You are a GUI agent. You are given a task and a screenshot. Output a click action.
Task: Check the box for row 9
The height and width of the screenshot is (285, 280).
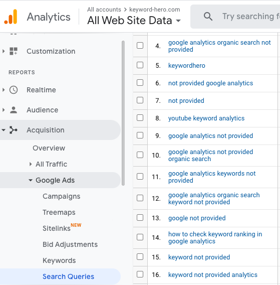(x=140, y=135)
